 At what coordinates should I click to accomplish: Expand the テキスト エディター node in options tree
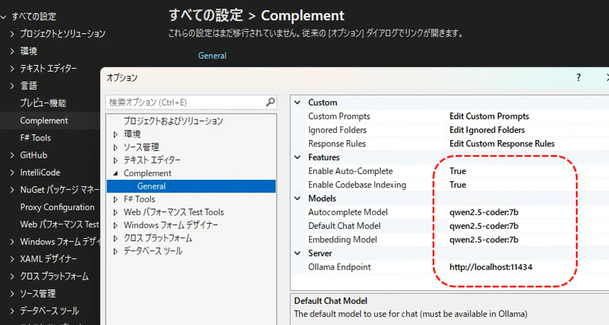click(115, 161)
